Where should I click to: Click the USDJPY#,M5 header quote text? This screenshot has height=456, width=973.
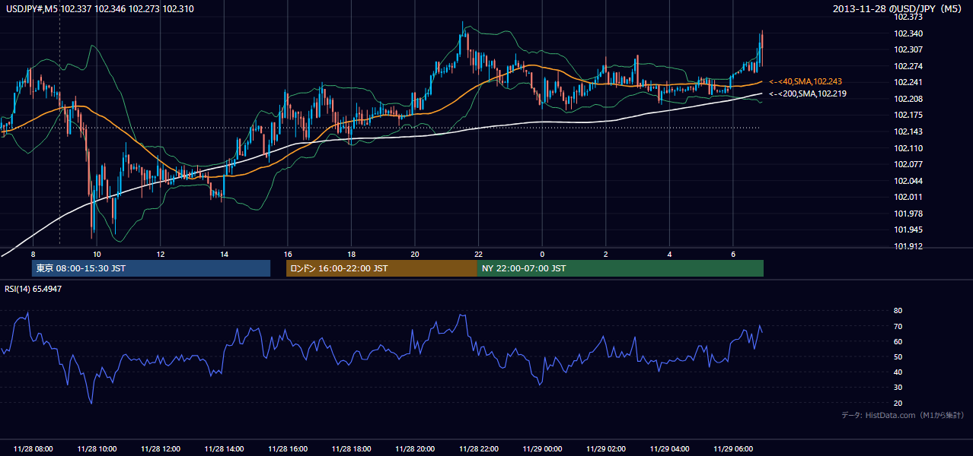tap(100, 9)
